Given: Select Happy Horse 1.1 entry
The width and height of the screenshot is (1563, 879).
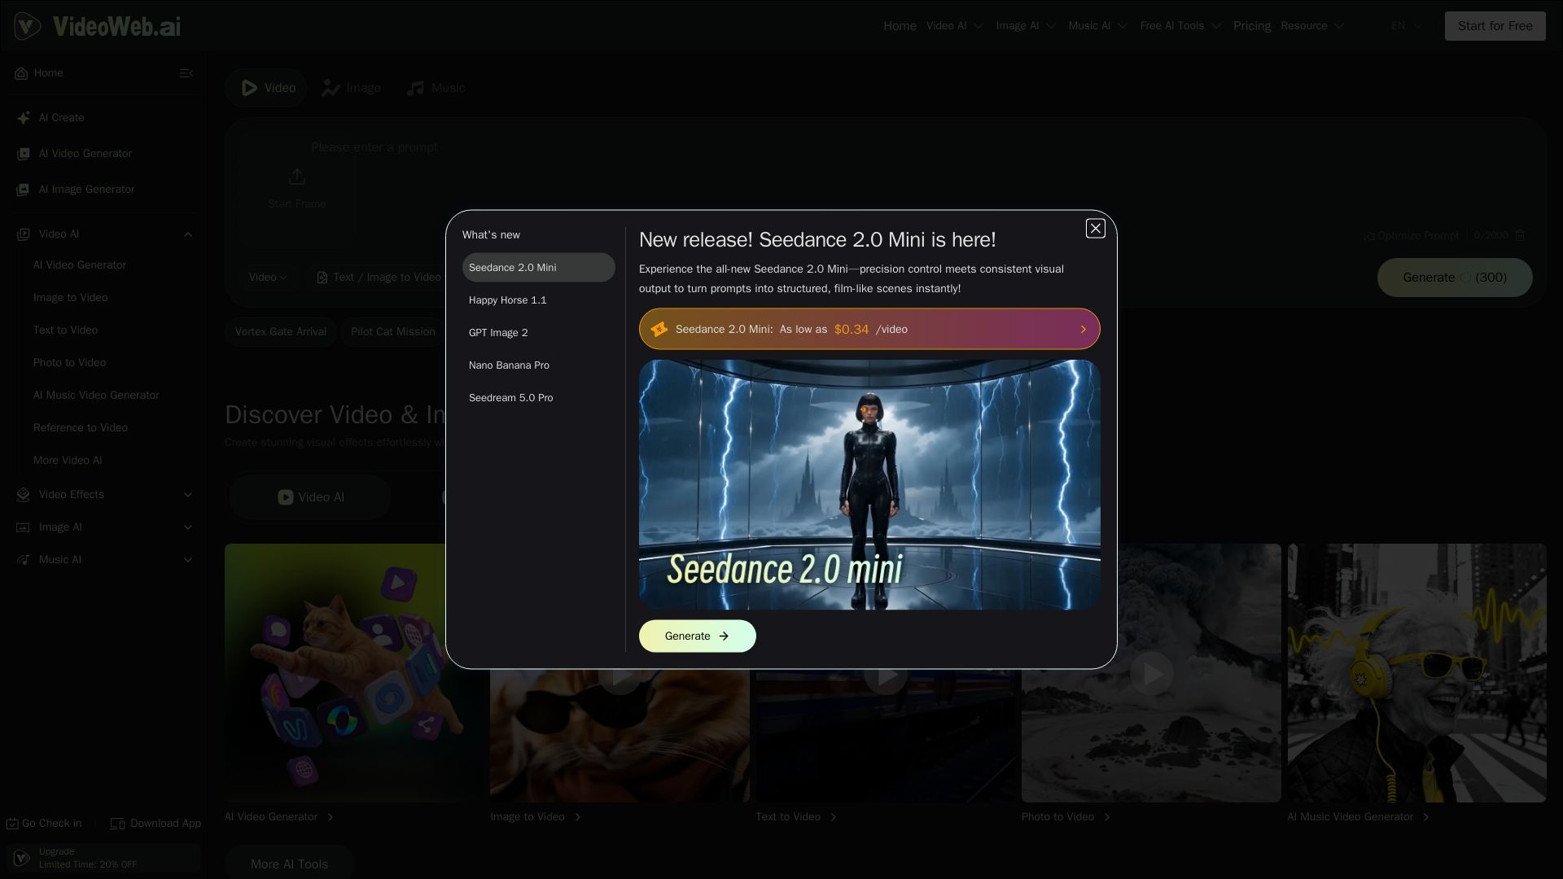Looking at the screenshot, I should point(538,300).
